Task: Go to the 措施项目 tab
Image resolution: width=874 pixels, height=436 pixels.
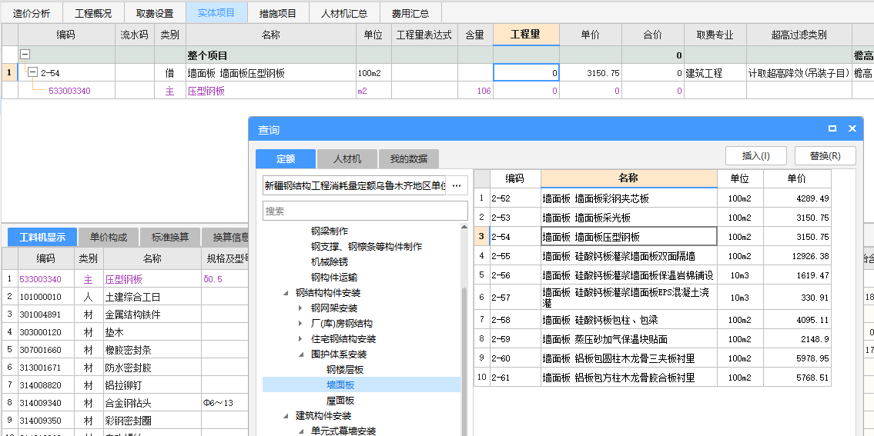Action: pyautogui.click(x=277, y=13)
